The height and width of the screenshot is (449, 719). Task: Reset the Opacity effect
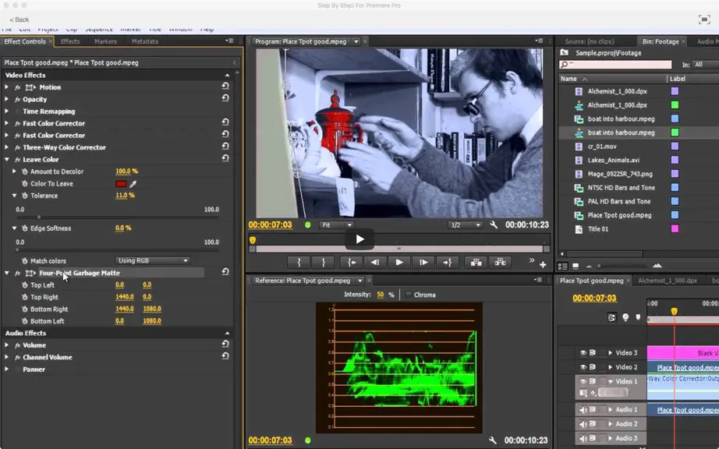[x=225, y=98]
